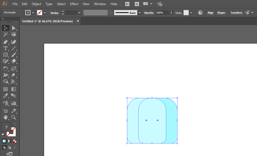Screen dimensions: 257x156
Task: Select the Pen tool
Action: pos(5,42)
